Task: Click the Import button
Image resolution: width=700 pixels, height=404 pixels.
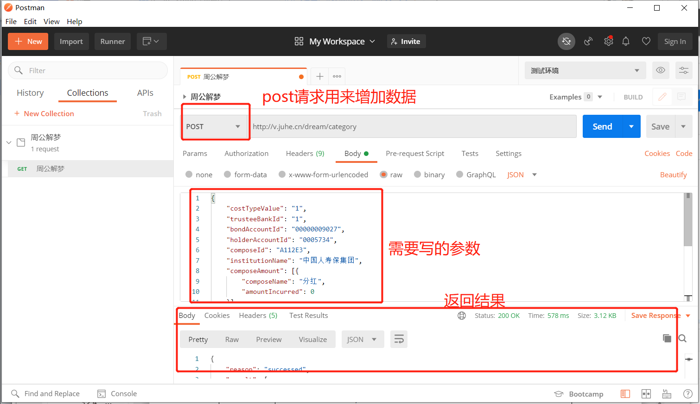Action: tap(71, 41)
